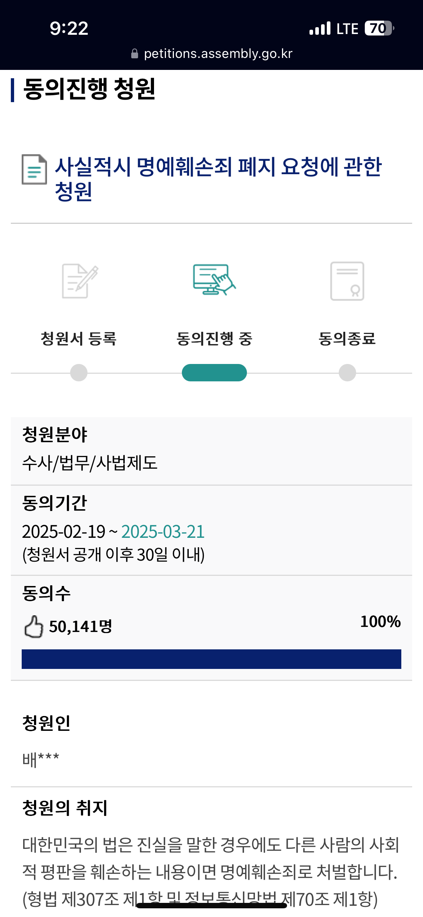Open the 동의진행 중 step label
Screen dimensions: 423x917
(214, 339)
